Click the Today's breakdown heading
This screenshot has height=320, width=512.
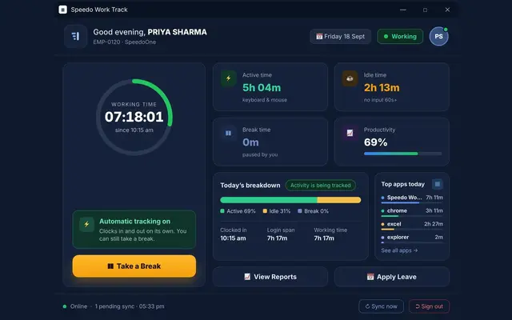pyautogui.click(x=250, y=186)
